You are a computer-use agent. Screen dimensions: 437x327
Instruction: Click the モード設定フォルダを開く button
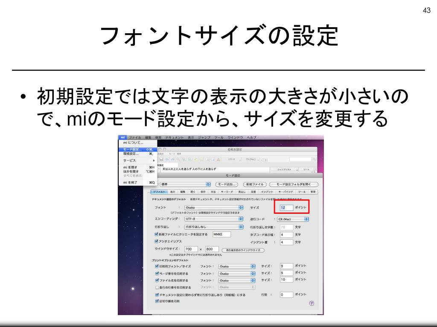coord(294,184)
